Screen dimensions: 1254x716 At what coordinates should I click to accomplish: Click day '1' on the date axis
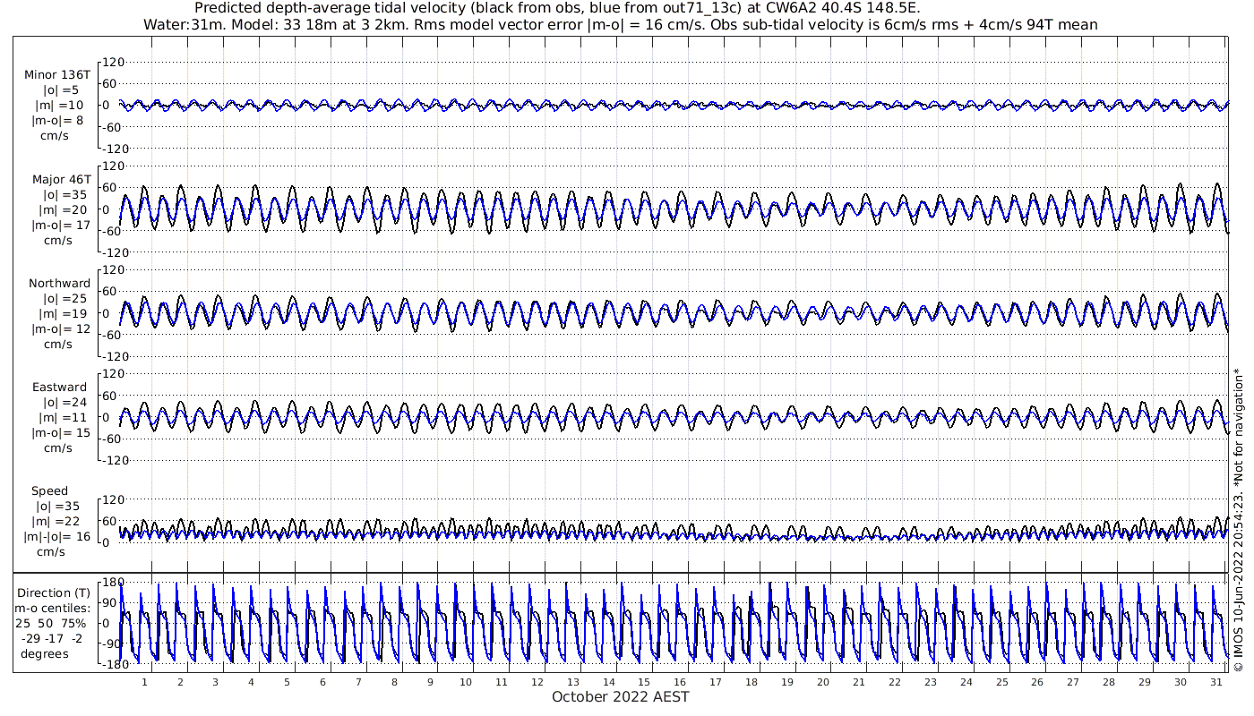(x=144, y=682)
